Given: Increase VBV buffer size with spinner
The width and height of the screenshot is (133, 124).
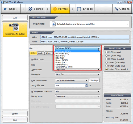Looking at the screenshot, I should tap(86, 85).
